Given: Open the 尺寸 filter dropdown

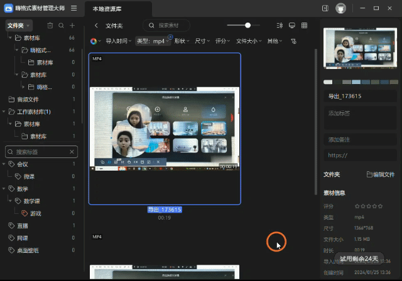Looking at the screenshot, I should point(202,41).
